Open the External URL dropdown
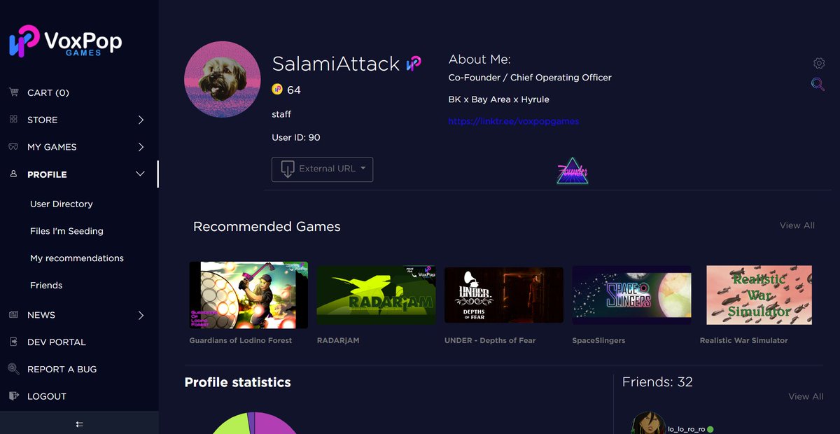 [322, 169]
